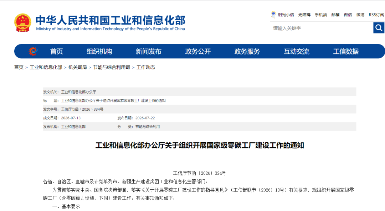Click the 微博 link

360,15
